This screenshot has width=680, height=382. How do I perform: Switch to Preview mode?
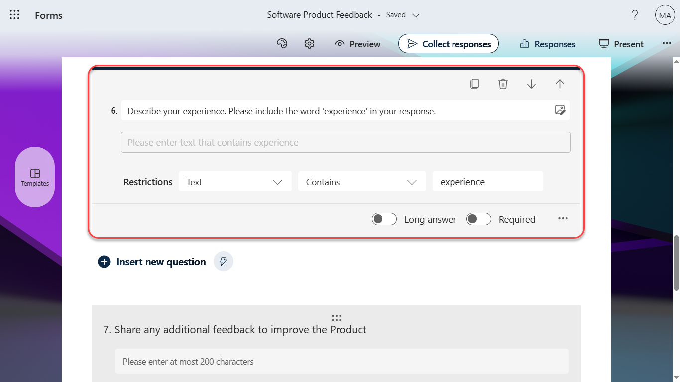click(x=357, y=44)
